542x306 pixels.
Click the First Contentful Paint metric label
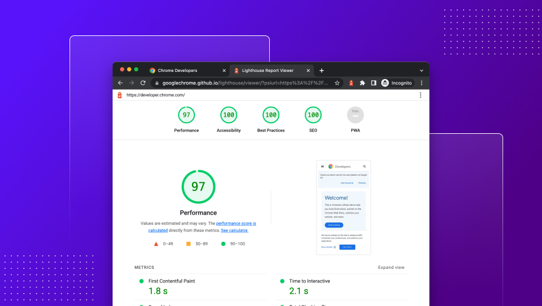pyautogui.click(x=171, y=281)
